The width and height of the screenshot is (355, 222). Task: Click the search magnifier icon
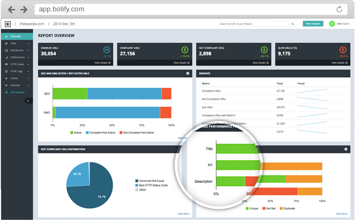point(292,24)
